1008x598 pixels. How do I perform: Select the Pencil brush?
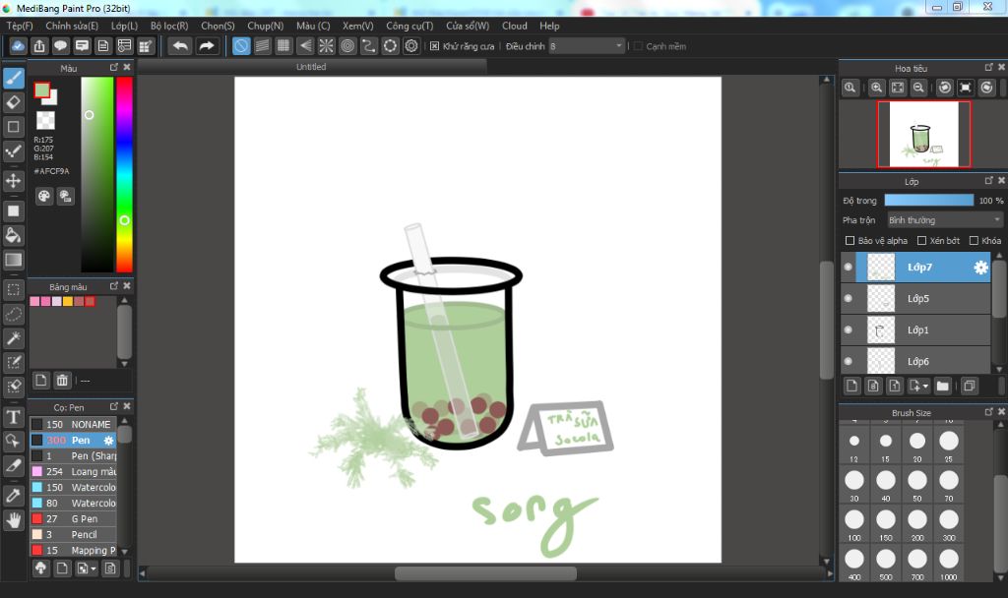pos(73,534)
